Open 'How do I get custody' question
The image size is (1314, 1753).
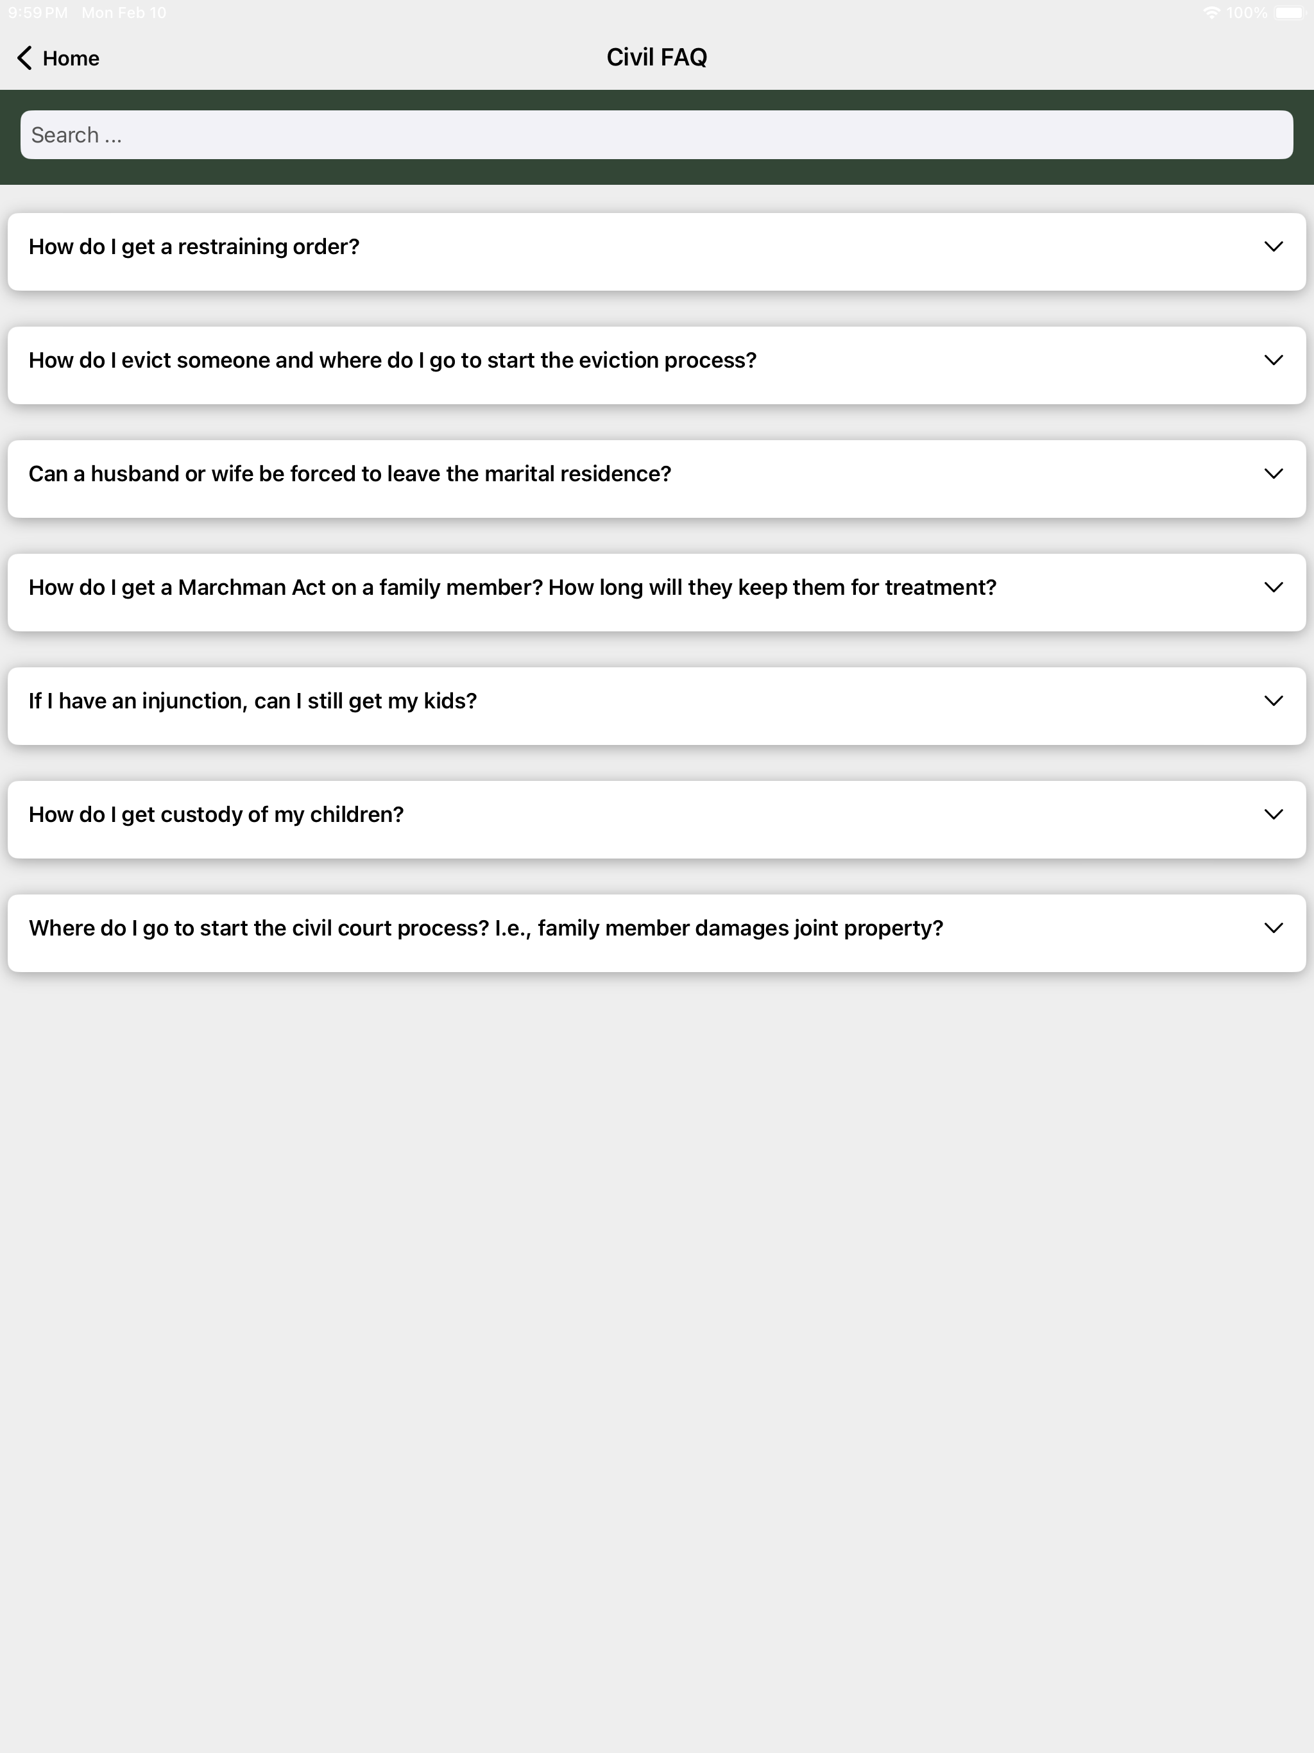[656, 819]
